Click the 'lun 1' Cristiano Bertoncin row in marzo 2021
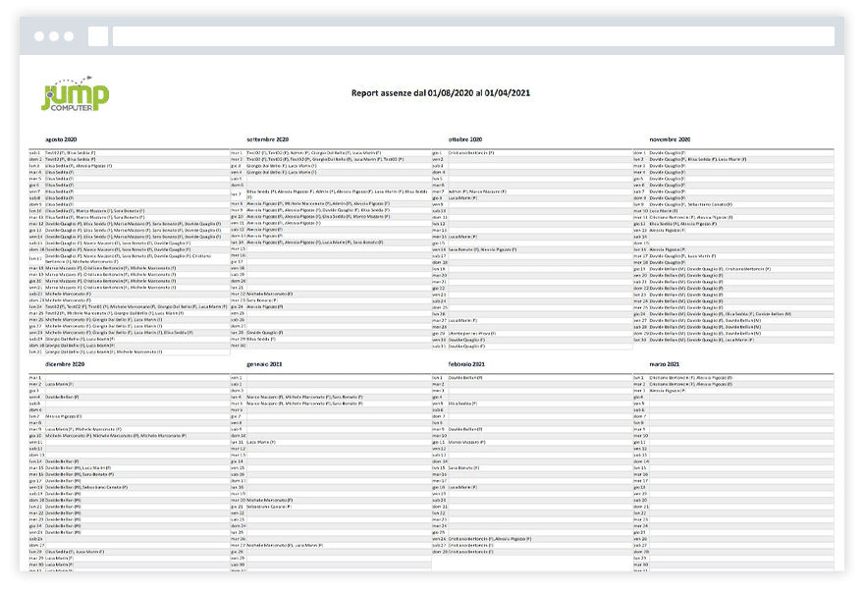This screenshot has width=864, height=593. 733,378
